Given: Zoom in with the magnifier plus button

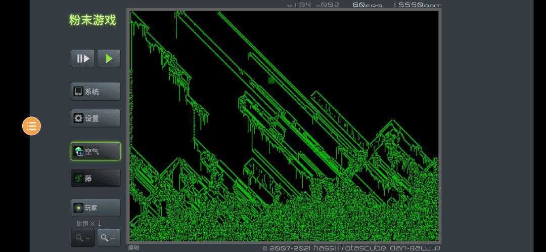Looking at the screenshot, I should (x=109, y=238).
